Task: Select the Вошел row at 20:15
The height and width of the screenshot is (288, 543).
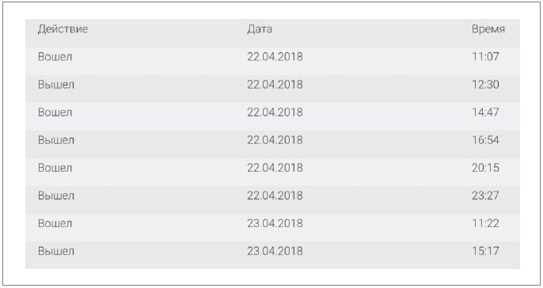Action: click(x=272, y=172)
